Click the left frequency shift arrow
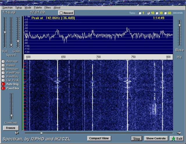 coord(17,133)
